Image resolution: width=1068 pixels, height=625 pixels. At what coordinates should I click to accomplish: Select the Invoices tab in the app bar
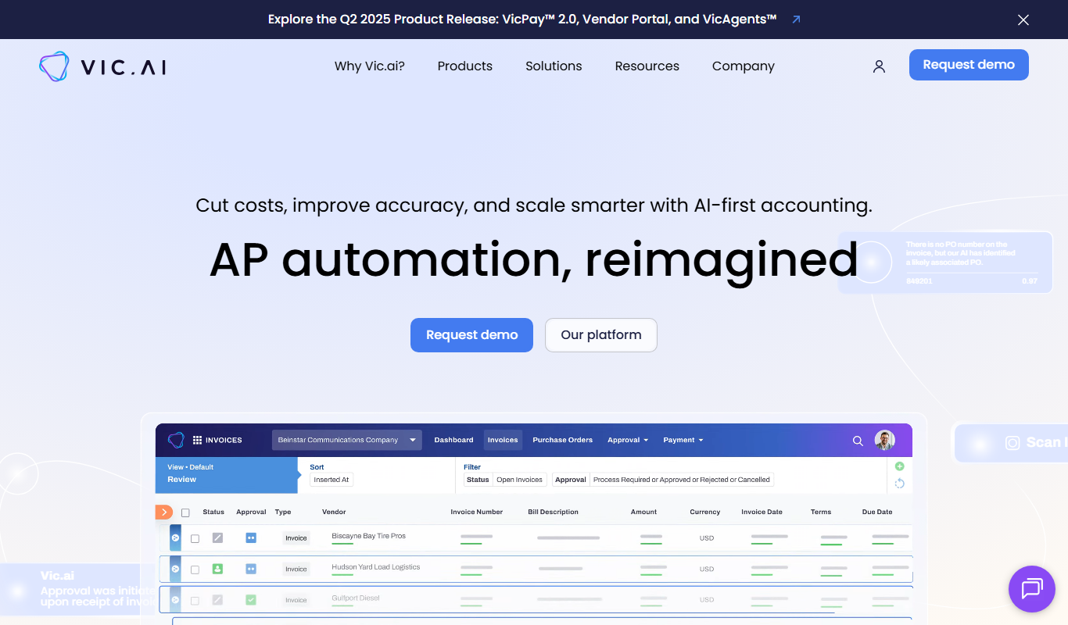[x=503, y=440]
